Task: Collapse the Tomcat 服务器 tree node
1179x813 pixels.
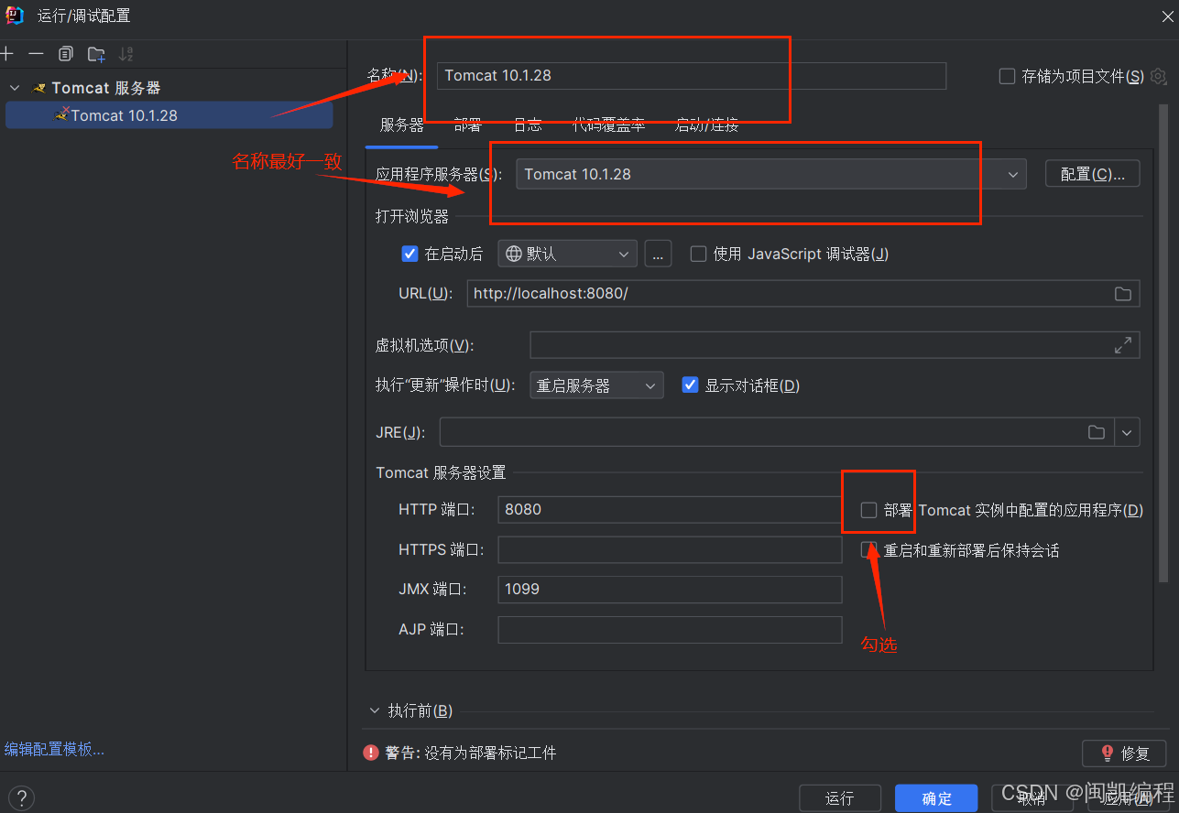Action: (x=15, y=88)
